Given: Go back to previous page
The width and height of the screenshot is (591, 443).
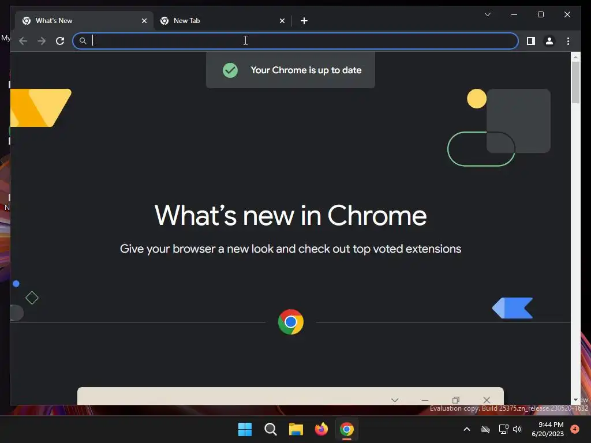Looking at the screenshot, I should pyautogui.click(x=23, y=41).
